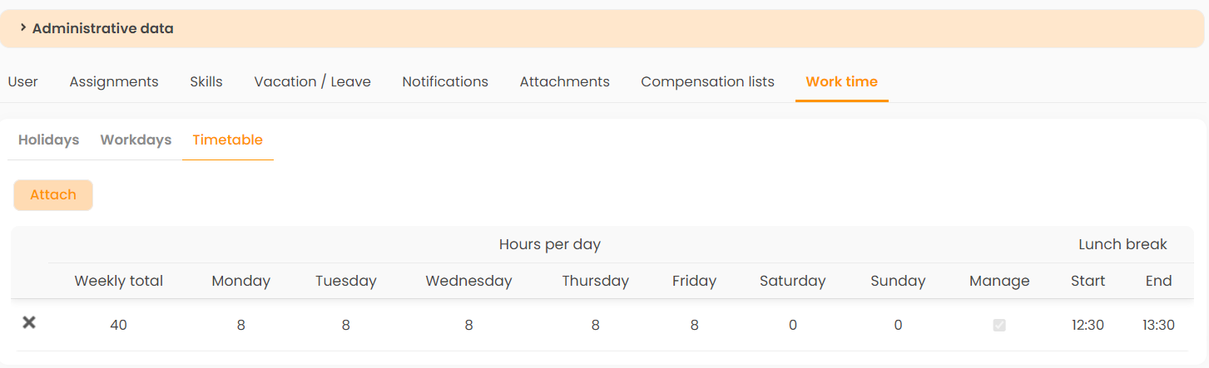Open the Skills tab

(x=206, y=81)
